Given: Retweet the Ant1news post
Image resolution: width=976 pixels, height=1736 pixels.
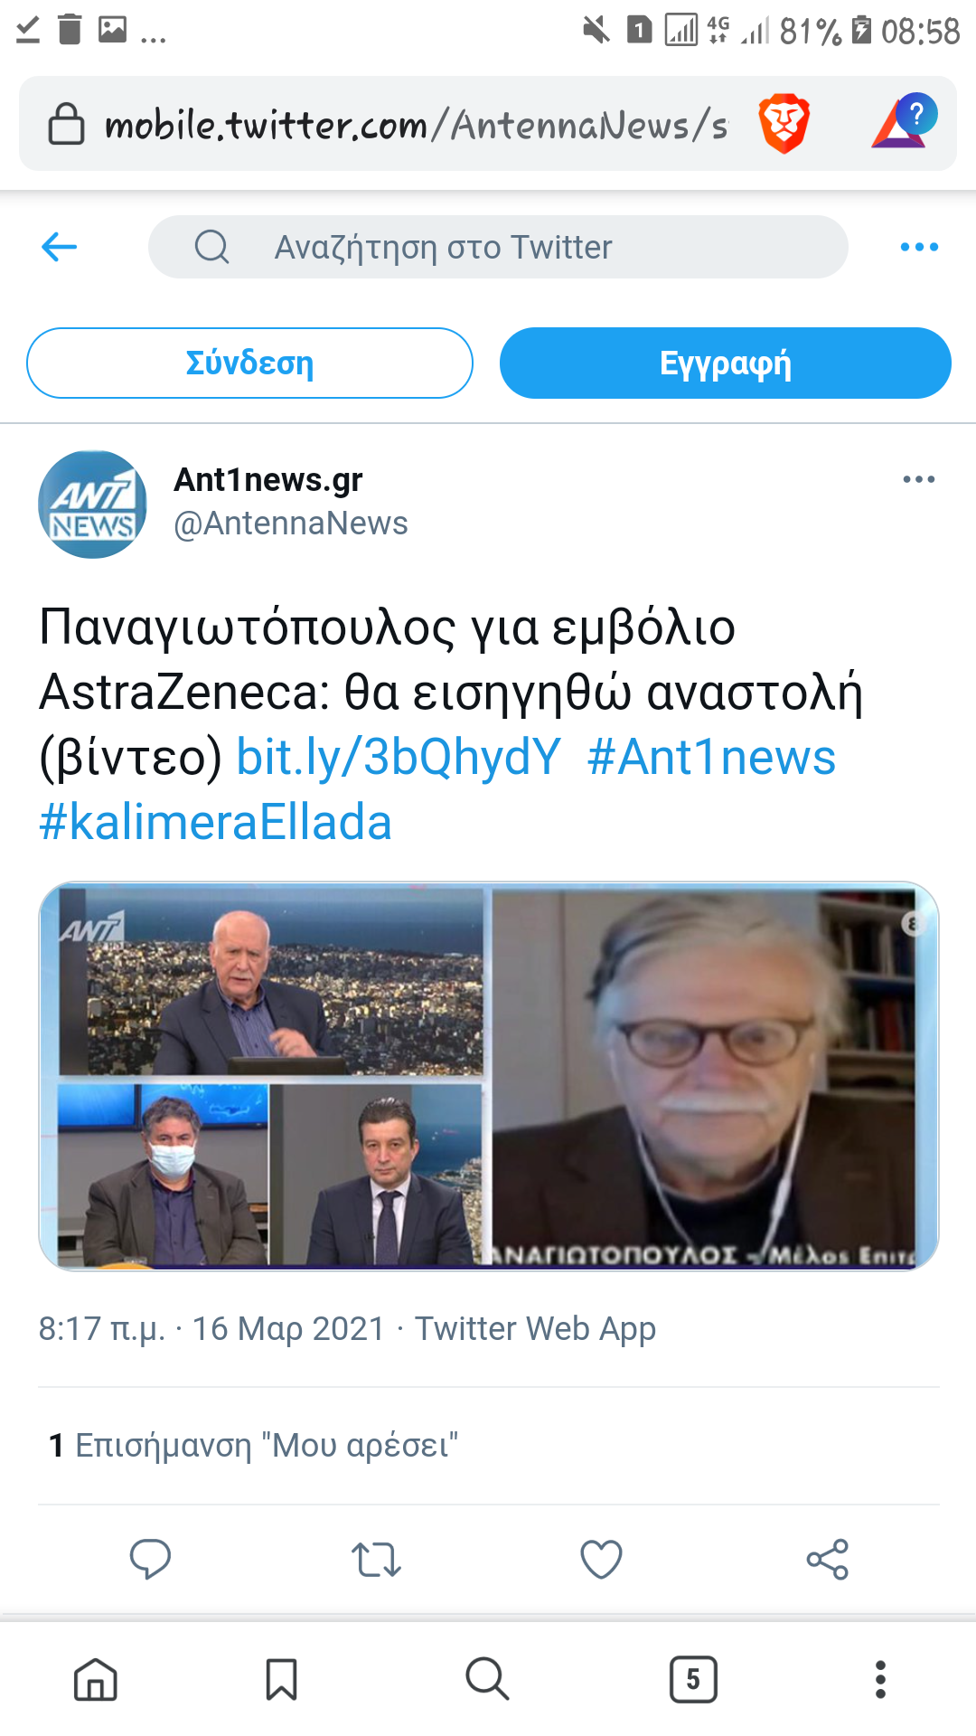Looking at the screenshot, I should (x=376, y=1559).
